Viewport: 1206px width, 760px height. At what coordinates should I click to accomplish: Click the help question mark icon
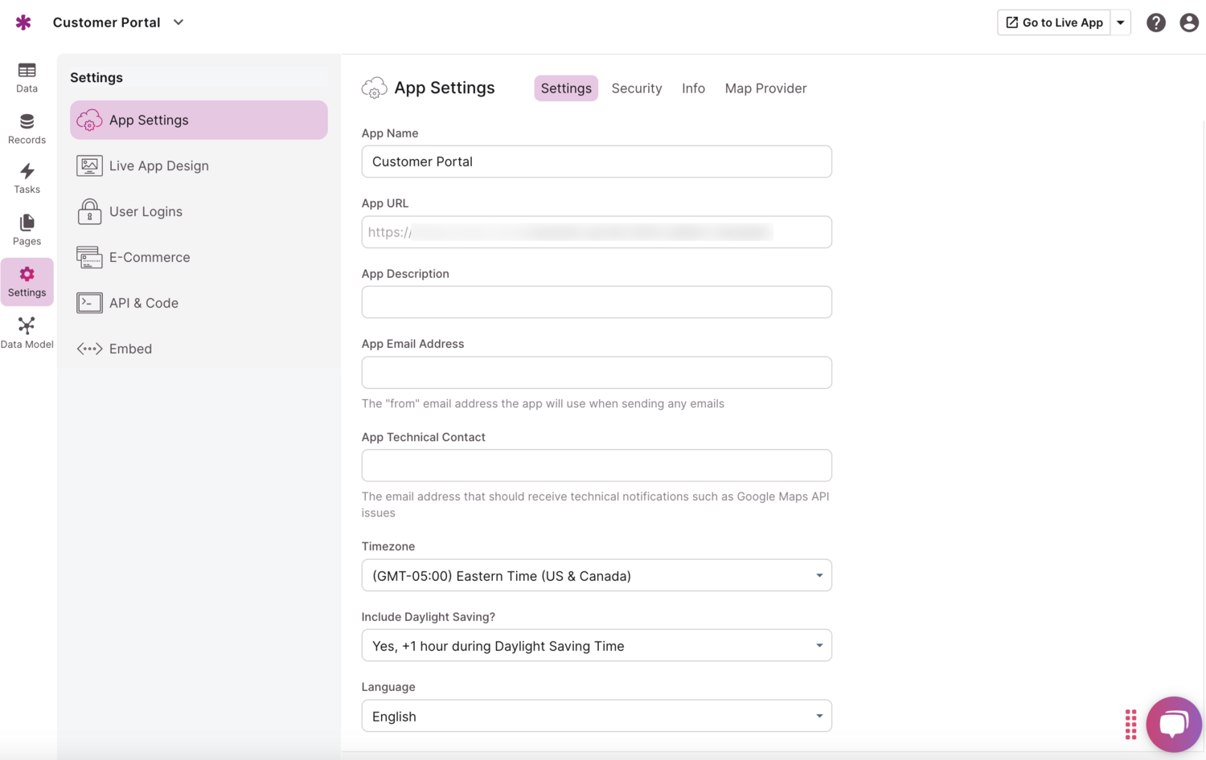point(1155,22)
